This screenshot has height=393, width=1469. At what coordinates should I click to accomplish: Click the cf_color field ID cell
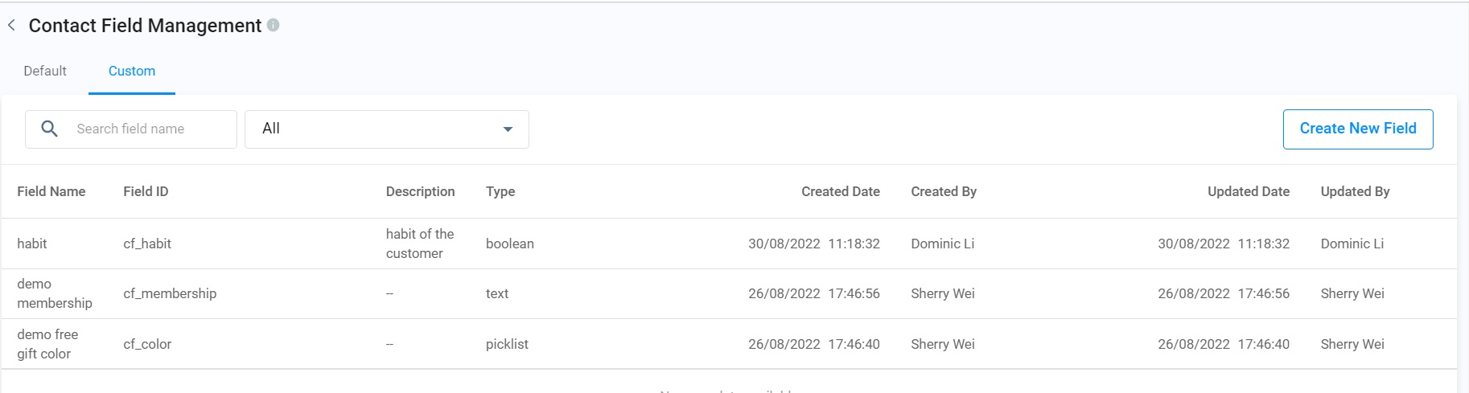(147, 344)
